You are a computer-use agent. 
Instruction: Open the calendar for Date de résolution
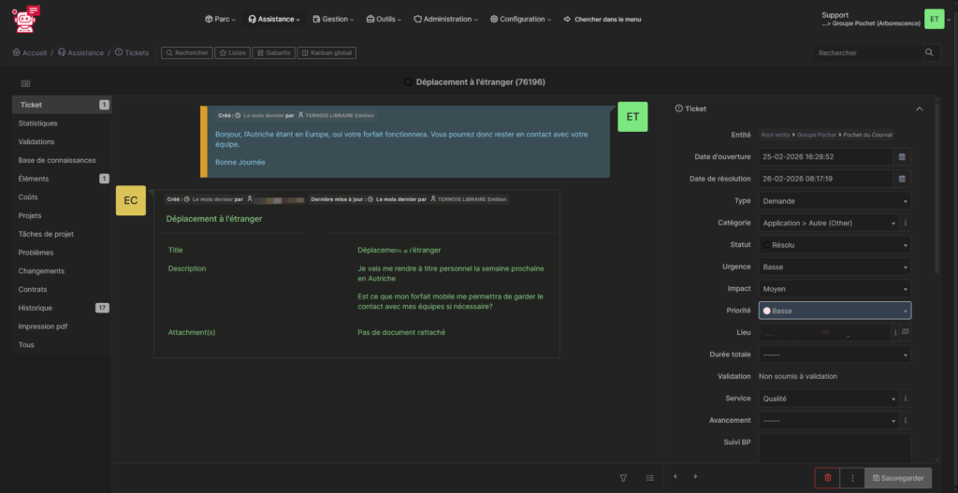click(x=902, y=179)
